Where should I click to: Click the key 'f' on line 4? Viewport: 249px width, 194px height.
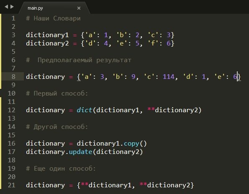pos(153,43)
